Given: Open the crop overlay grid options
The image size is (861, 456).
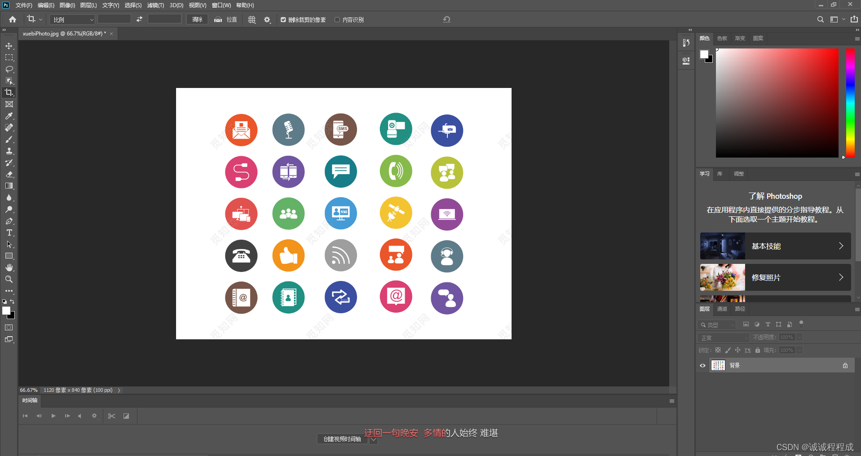Looking at the screenshot, I should click(252, 20).
